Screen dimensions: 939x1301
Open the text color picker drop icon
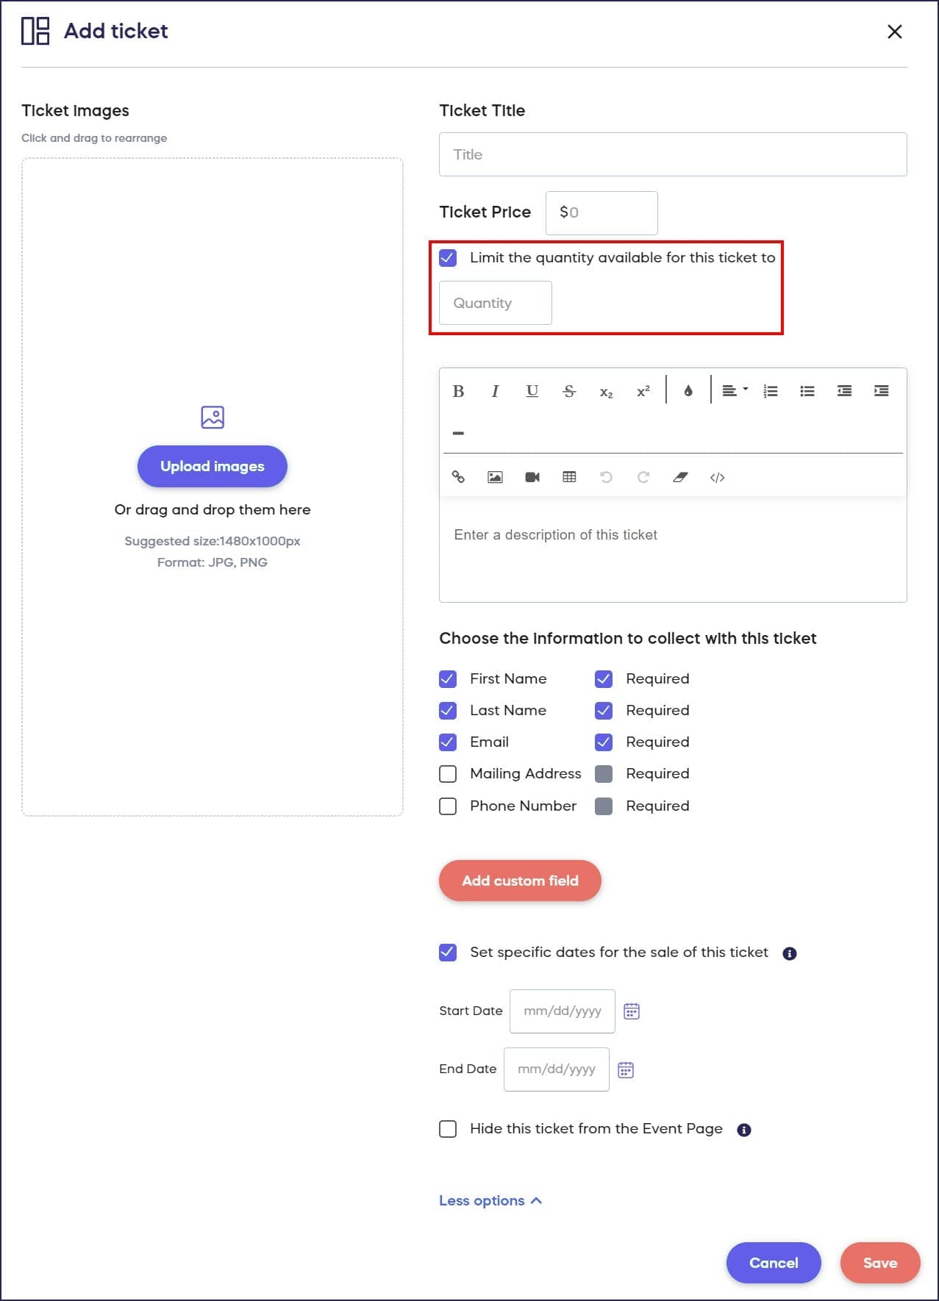688,391
